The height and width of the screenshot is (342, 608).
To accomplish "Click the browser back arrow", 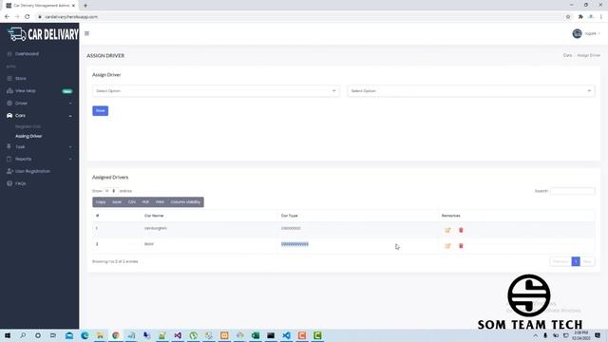I will tap(7, 17).
